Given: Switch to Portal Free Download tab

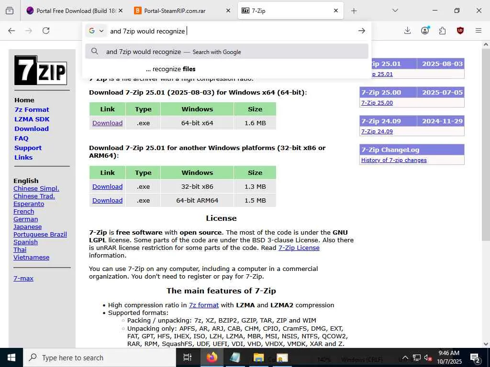Looking at the screenshot, I should pyautogui.click(x=75, y=11).
